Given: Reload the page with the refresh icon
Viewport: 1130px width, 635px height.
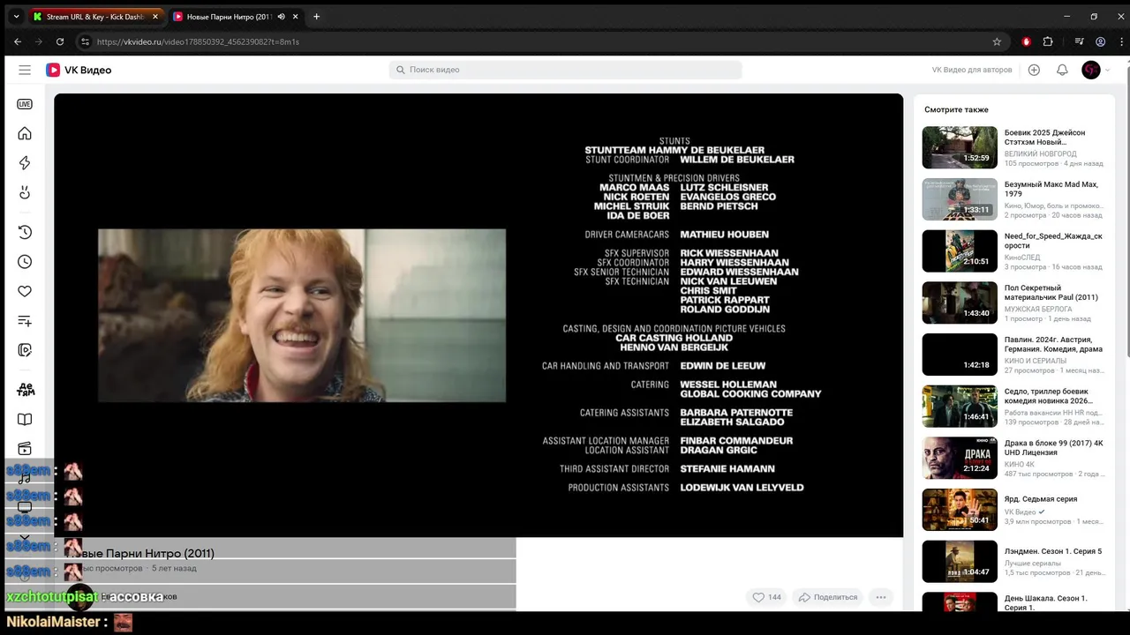Looking at the screenshot, I should 60,41.
